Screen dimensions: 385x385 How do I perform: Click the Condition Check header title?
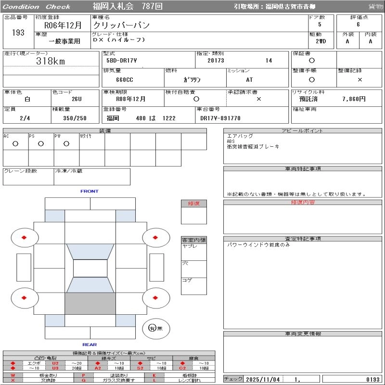click(37, 7)
